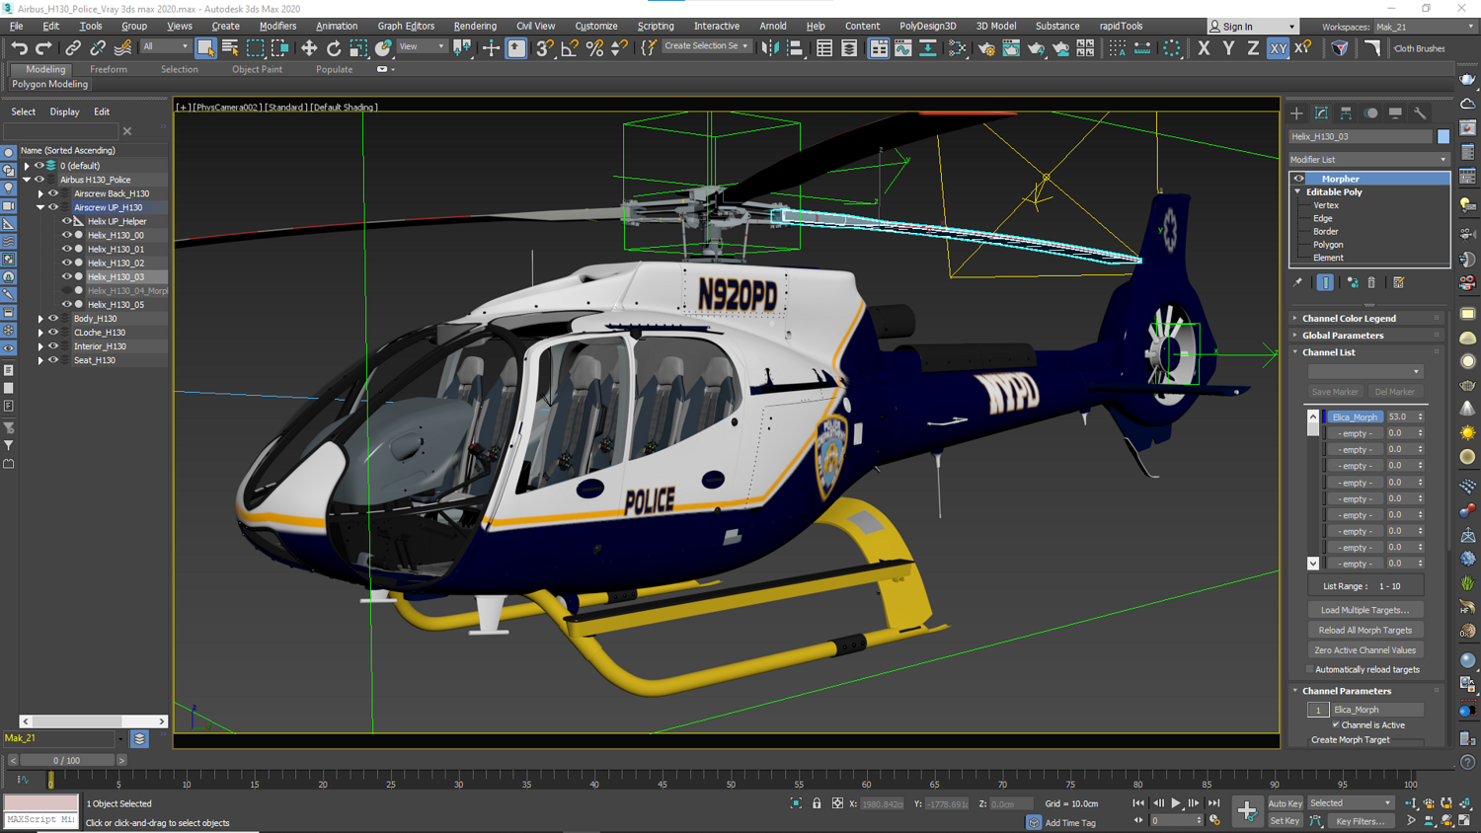Click the Undo arrow icon
The height and width of the screenshot is (833, 1481).
click(x=19, y=47)
